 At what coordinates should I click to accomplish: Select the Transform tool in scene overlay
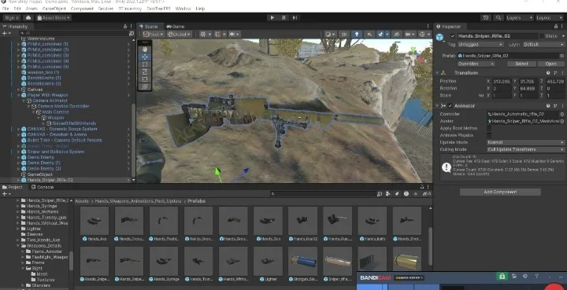click(145, 86)
